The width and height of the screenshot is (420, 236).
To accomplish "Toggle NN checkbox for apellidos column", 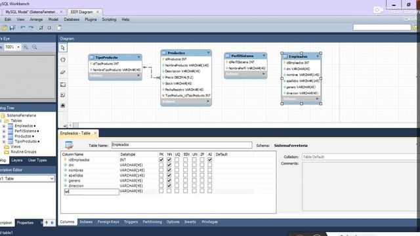I will pos(169,176).
